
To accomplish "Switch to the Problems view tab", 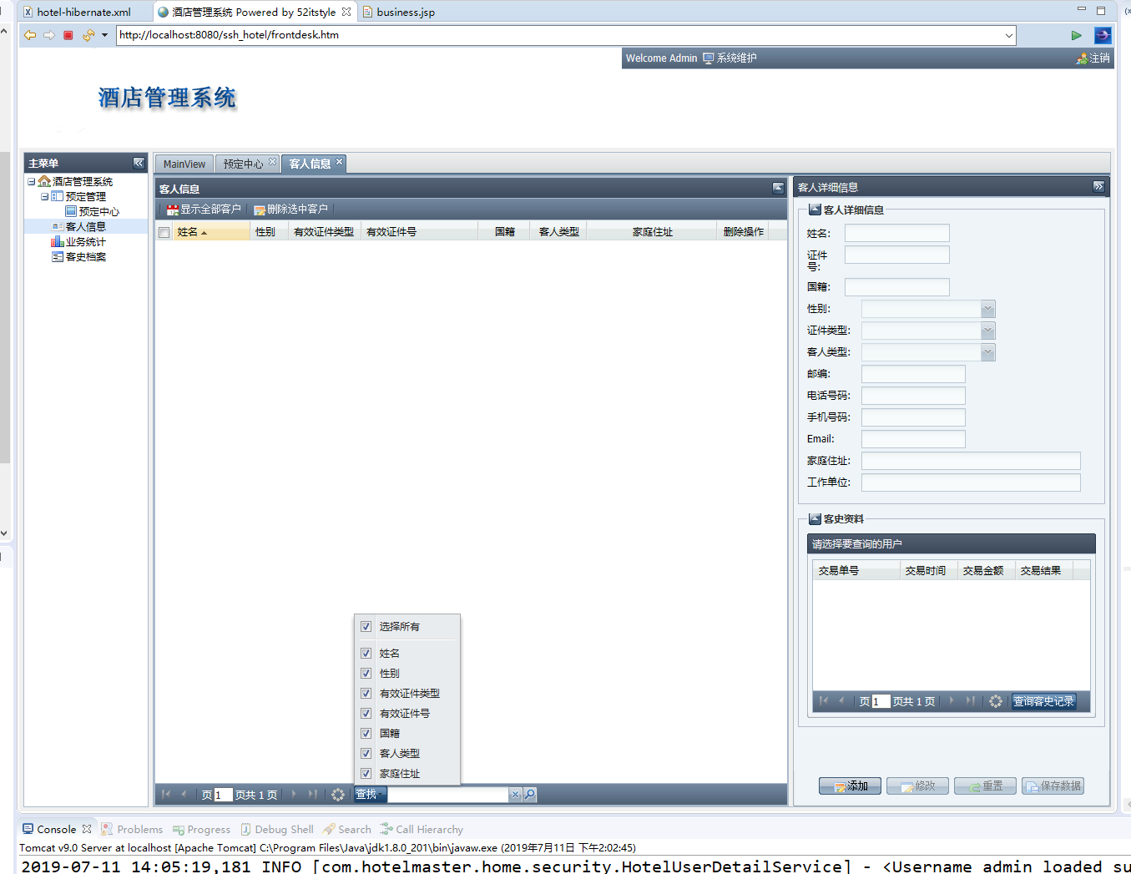I will tap(132, 829).
